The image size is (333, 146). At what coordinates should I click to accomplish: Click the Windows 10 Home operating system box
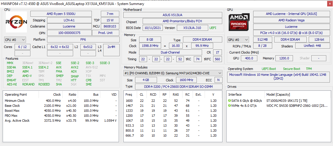(278, 77)
